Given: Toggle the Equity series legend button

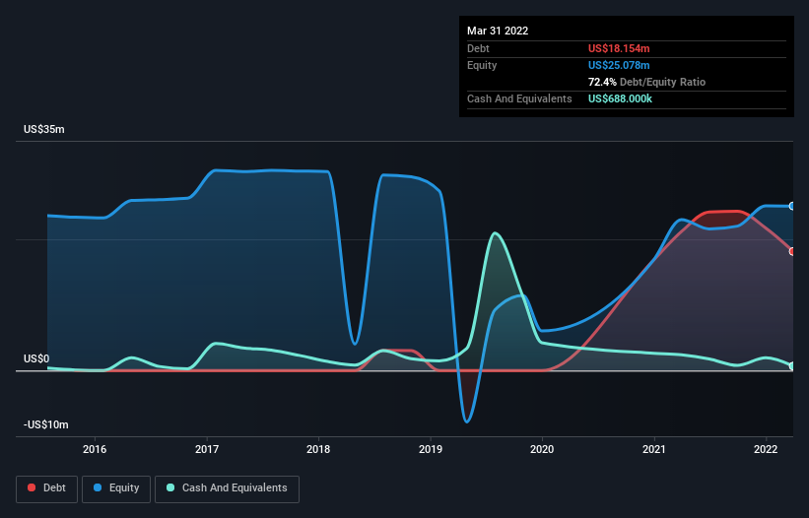Looking at the screenshot, I should tap(116, 488).
